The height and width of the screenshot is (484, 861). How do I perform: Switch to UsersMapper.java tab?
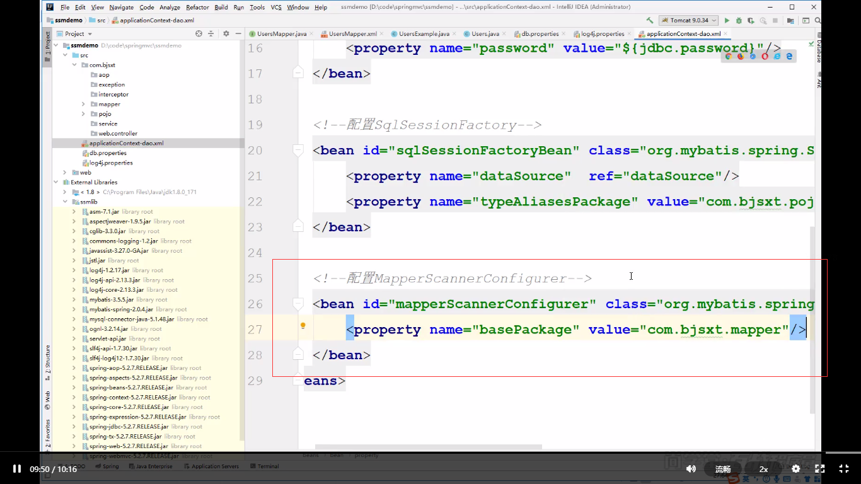pos(282,33)
